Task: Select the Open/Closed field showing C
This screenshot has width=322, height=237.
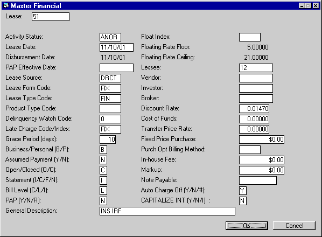Action: coord(103,170)
